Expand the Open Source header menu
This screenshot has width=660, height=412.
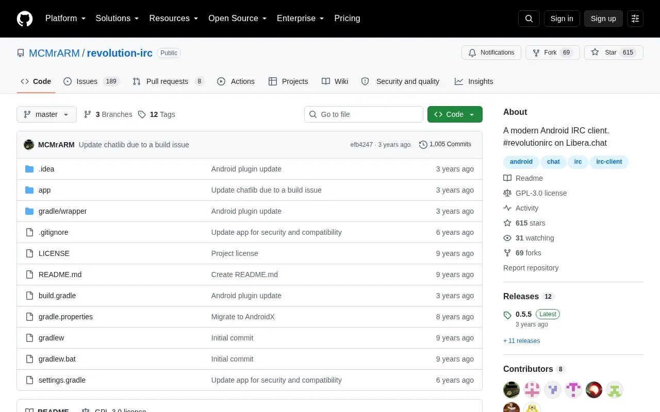tap(237, 19)
